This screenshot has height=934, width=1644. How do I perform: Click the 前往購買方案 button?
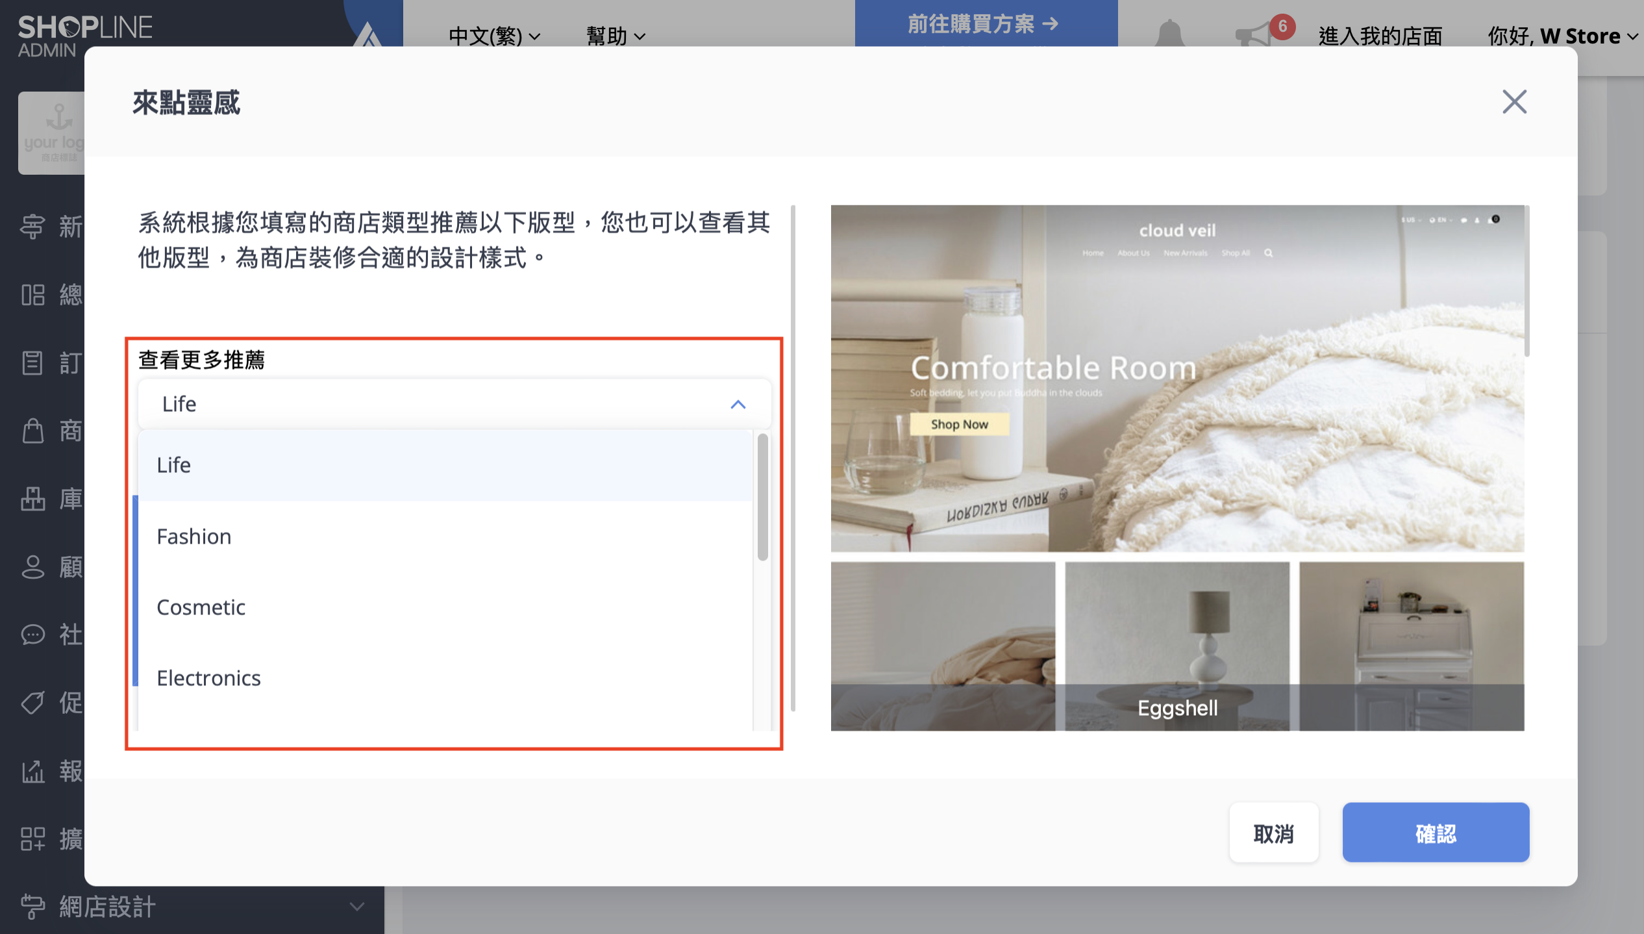pyautogui.click(x=986, y=23)
